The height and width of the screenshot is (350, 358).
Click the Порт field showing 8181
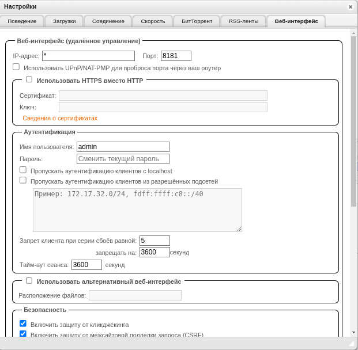pyautogui.click(x=176, y=56)
